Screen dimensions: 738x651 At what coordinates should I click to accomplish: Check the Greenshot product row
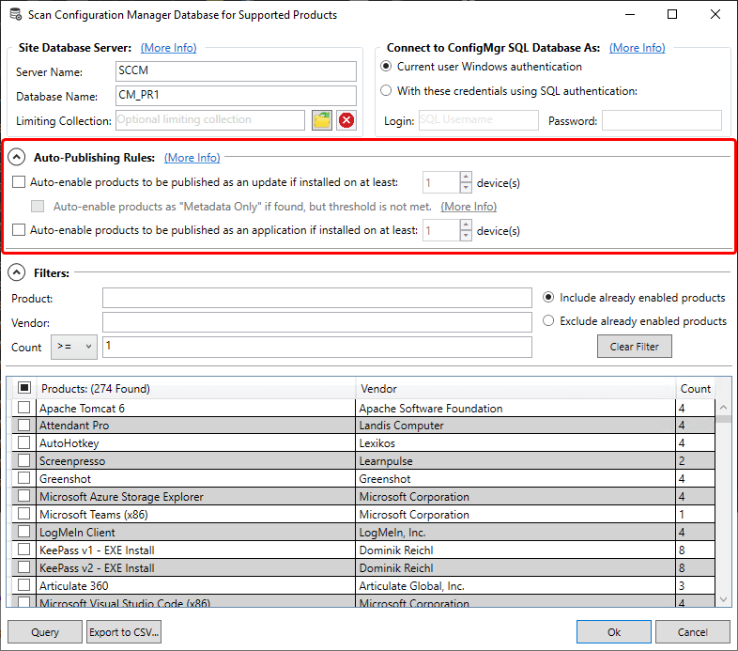pyautogui.click(x=24, y=478)
